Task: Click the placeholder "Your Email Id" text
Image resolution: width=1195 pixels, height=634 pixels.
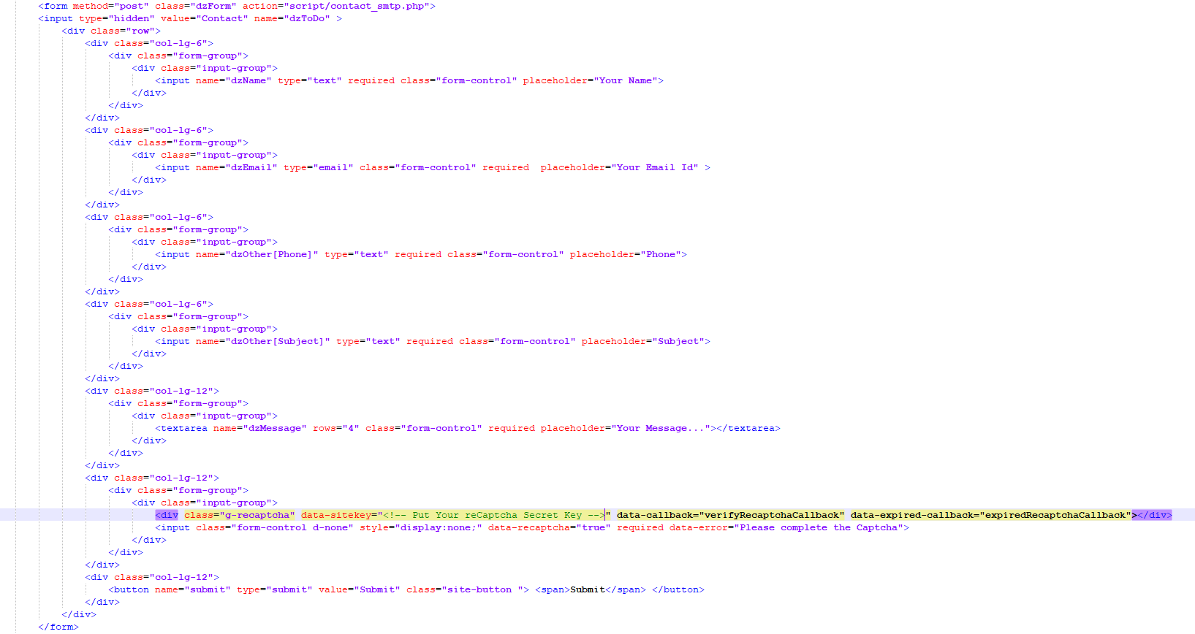Action: point(656,167)
